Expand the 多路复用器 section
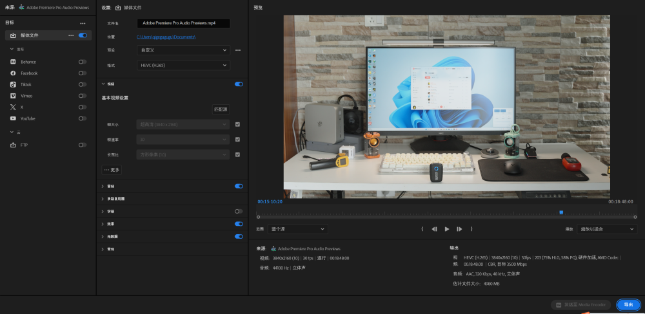 tap(103, 199)
